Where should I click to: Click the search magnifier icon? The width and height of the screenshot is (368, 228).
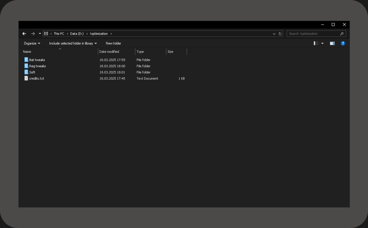[x=342, y=34]
